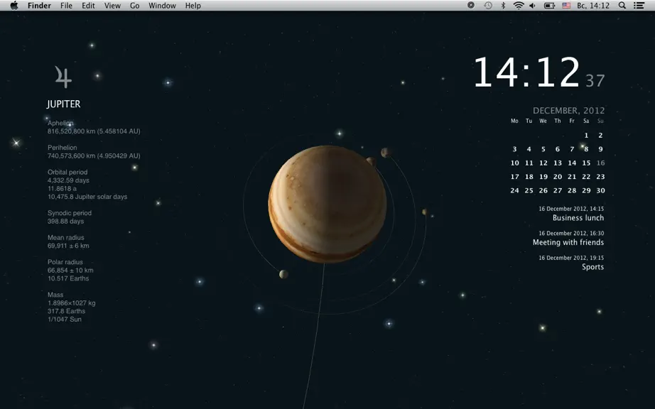Open the Apple menu

pyautogui.click(x=14, y=6)
